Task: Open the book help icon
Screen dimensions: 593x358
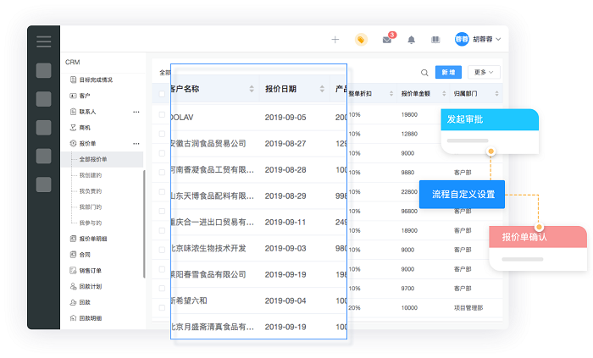Action: pyautogui.click(x=435, y=40)
